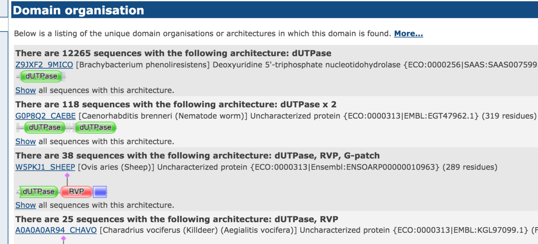
Task: Click the blue G-patch domain box
Action: point(100,191)
